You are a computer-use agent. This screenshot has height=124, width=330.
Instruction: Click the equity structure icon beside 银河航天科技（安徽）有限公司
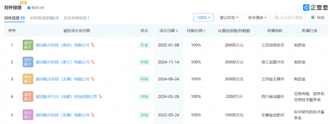pos(93,115)
